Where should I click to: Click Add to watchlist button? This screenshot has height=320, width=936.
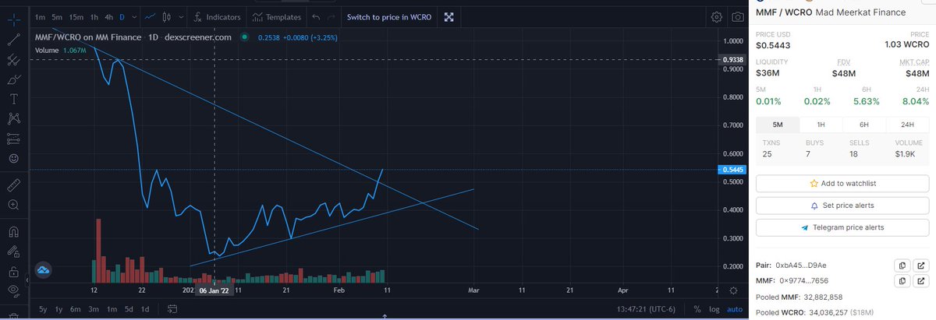pyautogui.click(x=842, y=183)
